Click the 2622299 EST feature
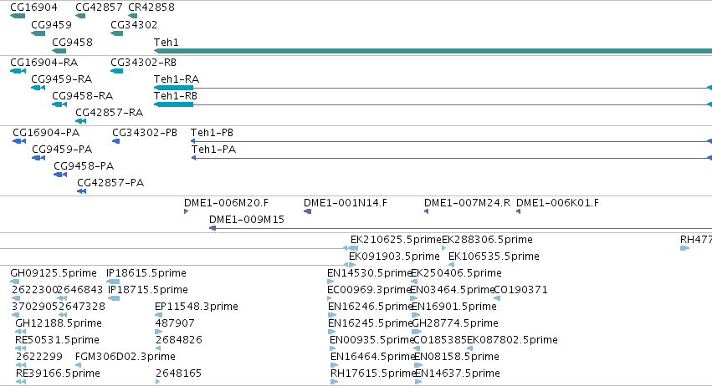This screenshot has width=712, height=386. point(20,366)
